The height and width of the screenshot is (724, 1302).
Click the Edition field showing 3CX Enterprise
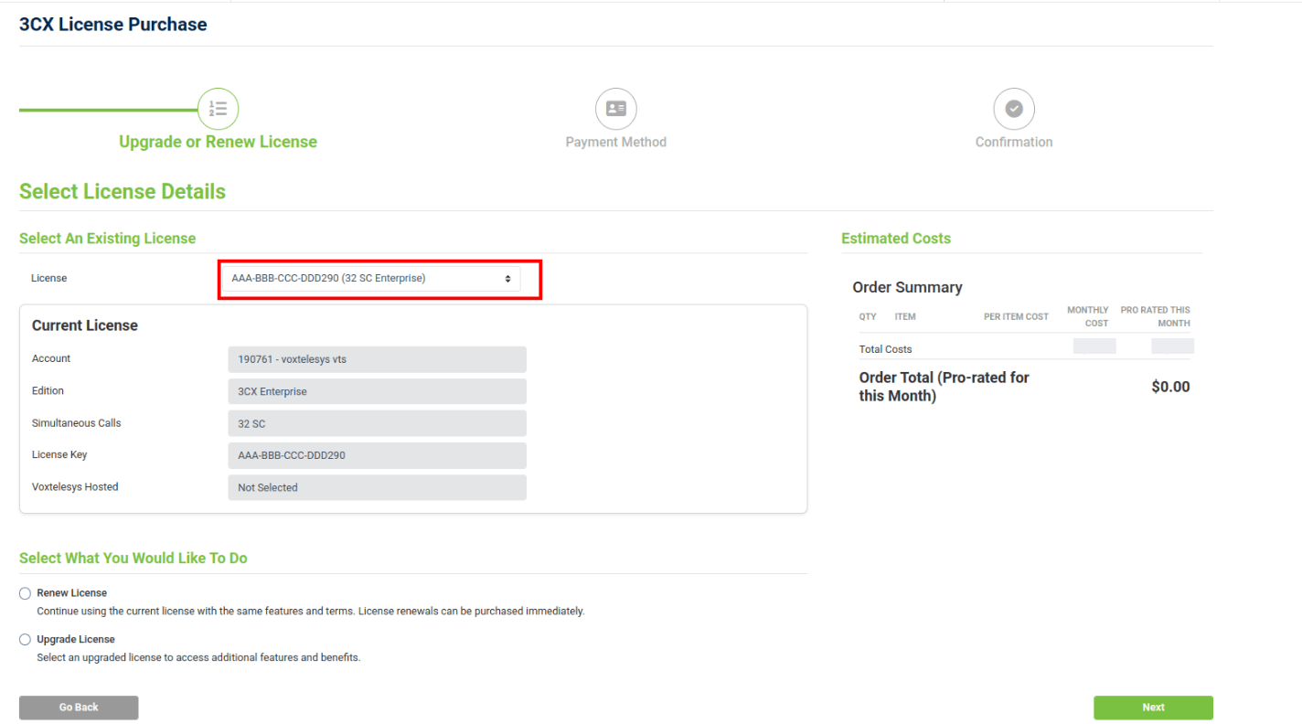(377, 391)
